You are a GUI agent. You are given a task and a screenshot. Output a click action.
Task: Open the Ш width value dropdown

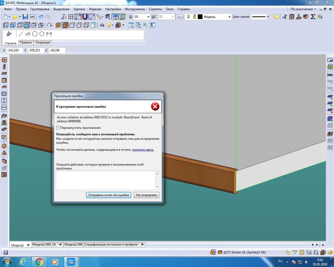(x=148, y=17)
